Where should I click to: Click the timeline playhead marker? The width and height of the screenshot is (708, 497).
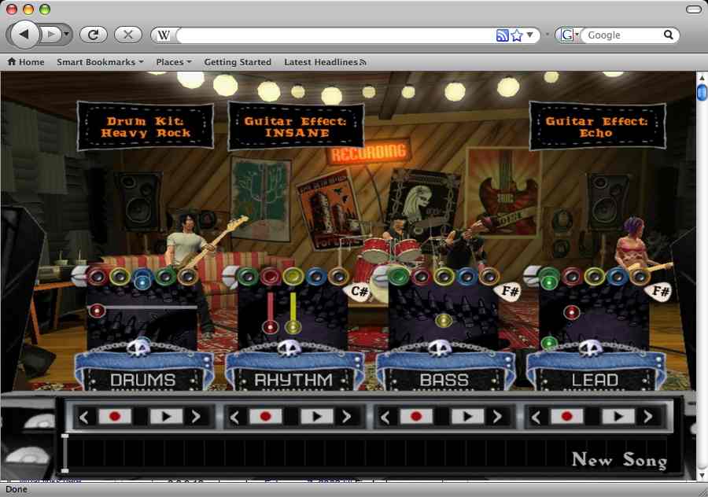(65, 454)
